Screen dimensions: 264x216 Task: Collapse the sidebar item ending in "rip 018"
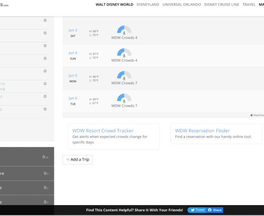pyautogui.click(x=45, y=84)
